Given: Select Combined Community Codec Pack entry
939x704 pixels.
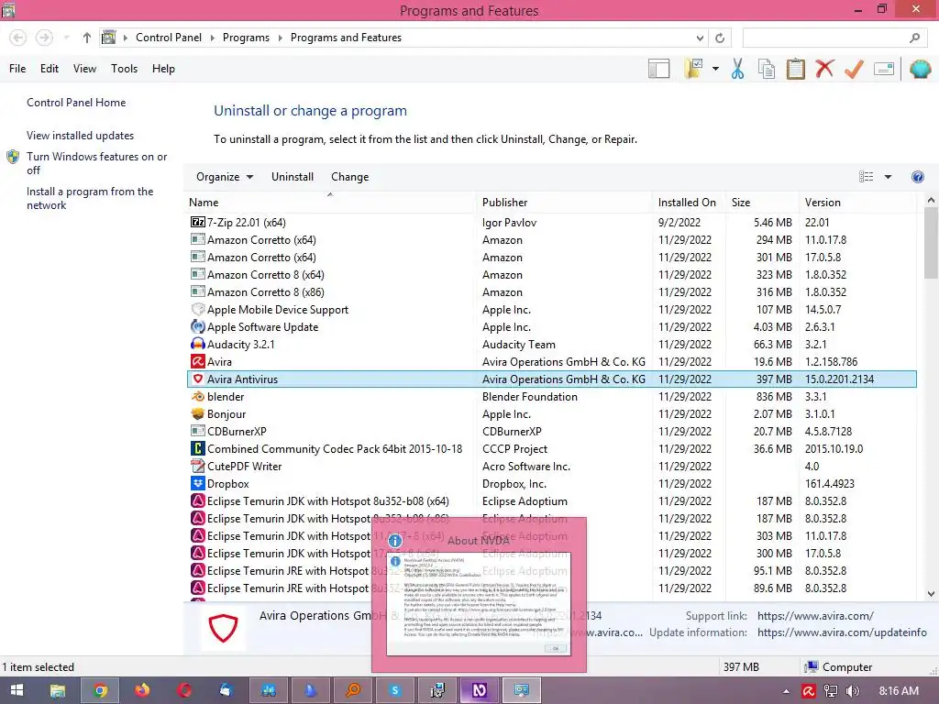Looking at the screenshot, I should coord(552,448).
